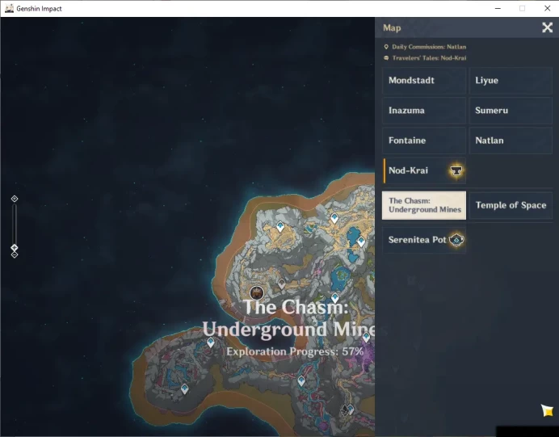
Task: Open the yellow custom pin marker icon
Action: click(x=547, y=410)
